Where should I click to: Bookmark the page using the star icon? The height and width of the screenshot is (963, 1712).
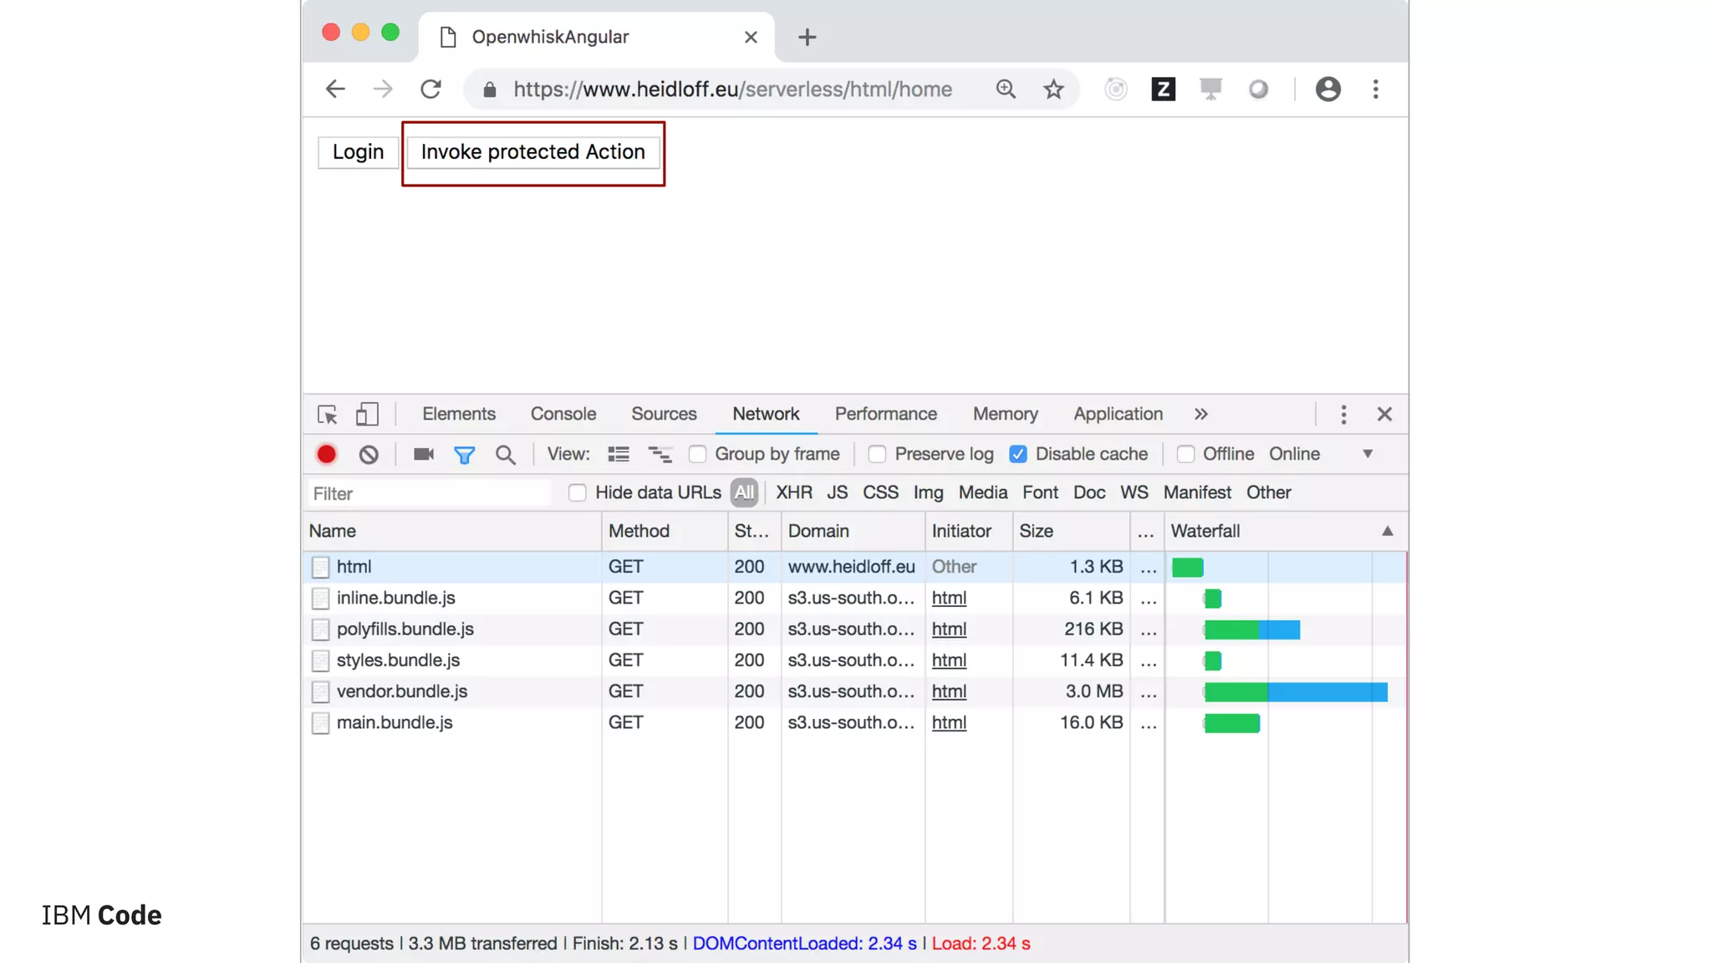click(x=1053, y=89)
